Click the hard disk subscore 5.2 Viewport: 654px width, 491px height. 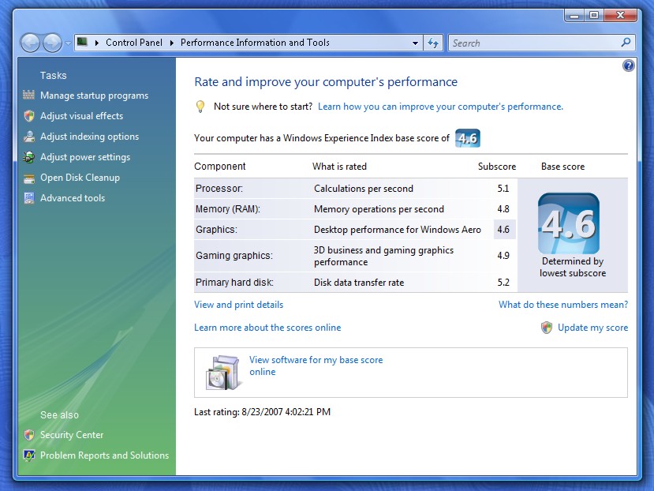(x=503, y=283)
